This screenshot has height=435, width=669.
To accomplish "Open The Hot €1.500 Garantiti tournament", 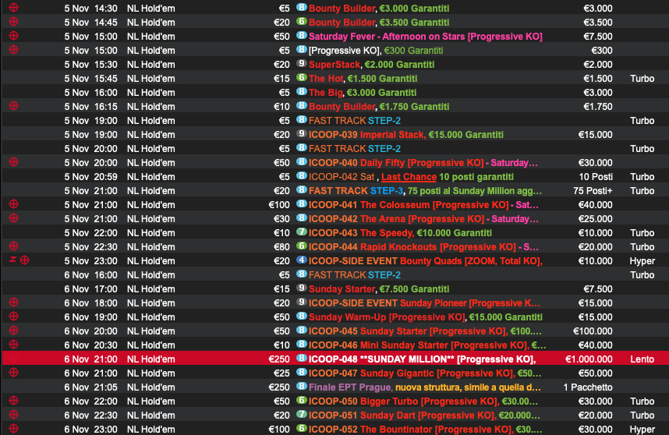I will coord(363,79).
